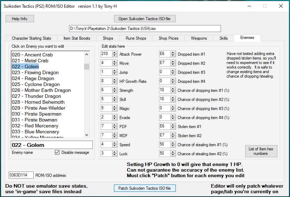Close the ROM/ISO Editor window
The height and width of the screenshot is (197, 290).
[x=281, y=6]
